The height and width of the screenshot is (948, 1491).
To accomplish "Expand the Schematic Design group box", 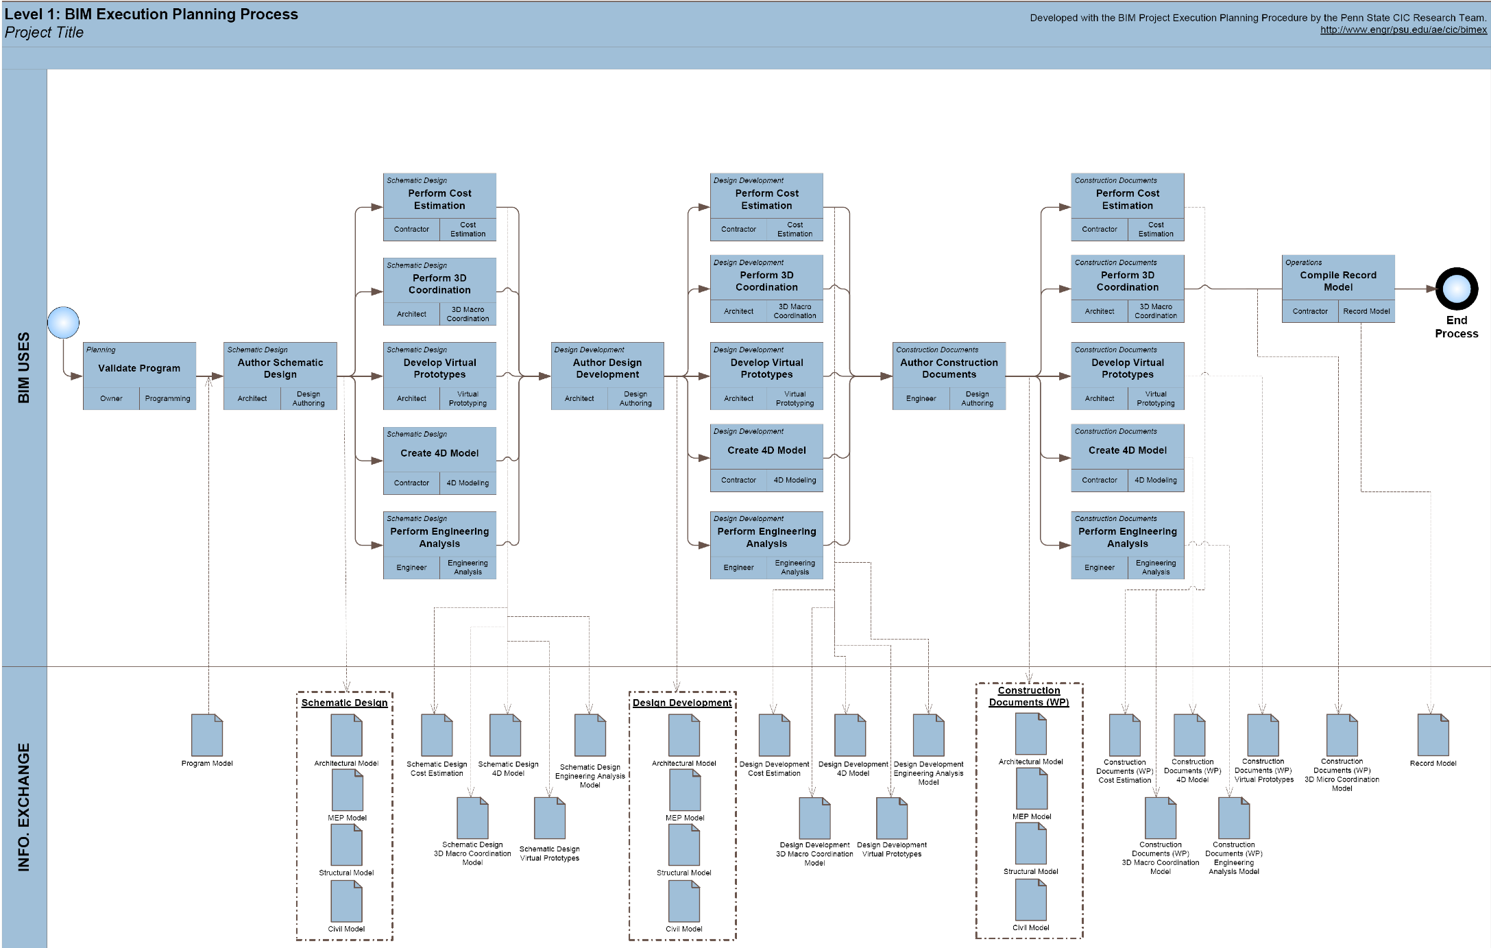I will click(x=343, y=703).
